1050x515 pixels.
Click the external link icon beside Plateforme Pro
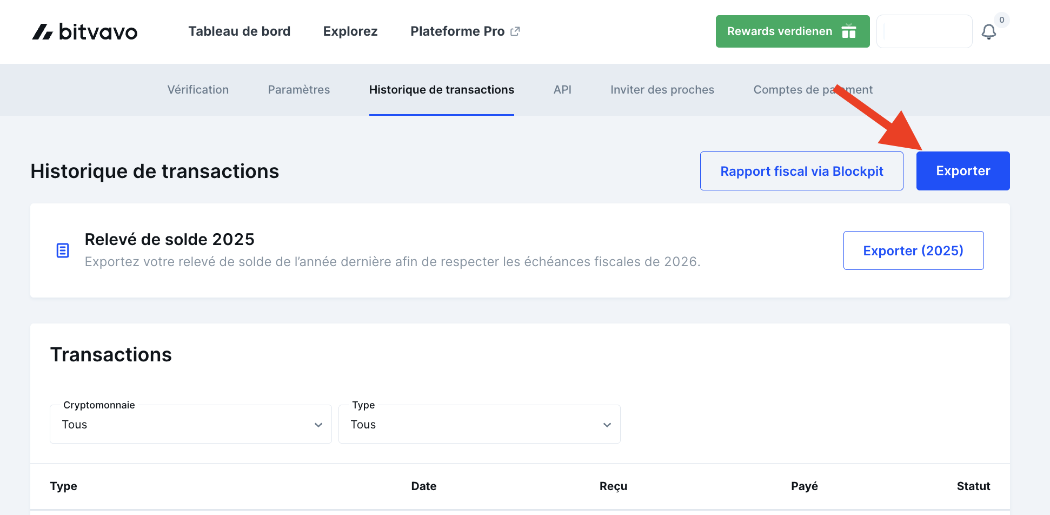[515, 31]
